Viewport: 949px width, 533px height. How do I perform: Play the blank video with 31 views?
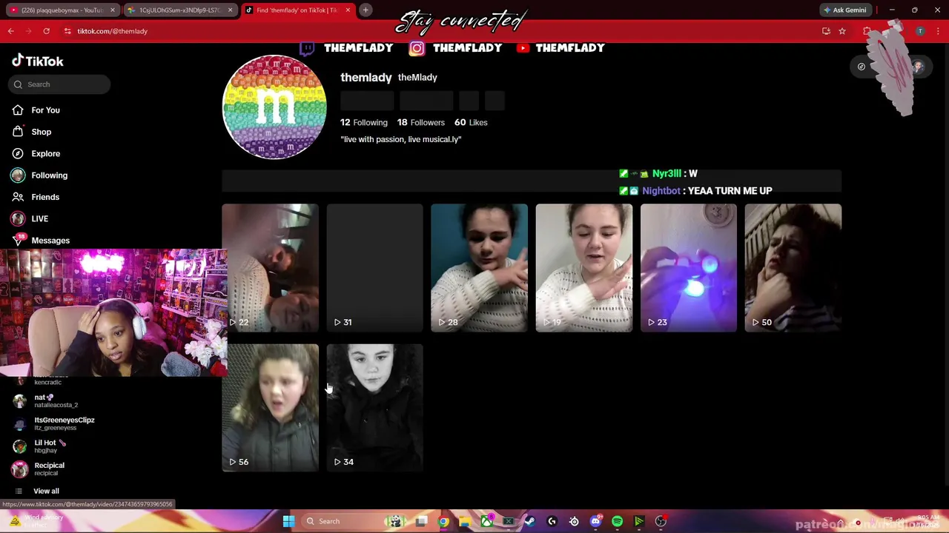(374, 268)
